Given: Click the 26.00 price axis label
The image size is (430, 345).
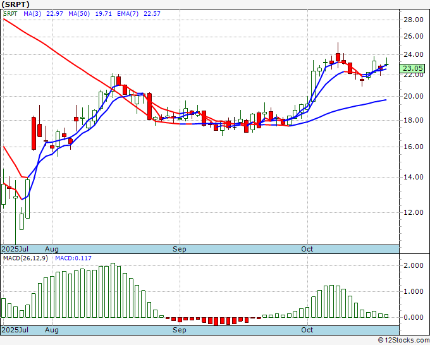Looking at the screenshot, I should click(x=413, y=36).
